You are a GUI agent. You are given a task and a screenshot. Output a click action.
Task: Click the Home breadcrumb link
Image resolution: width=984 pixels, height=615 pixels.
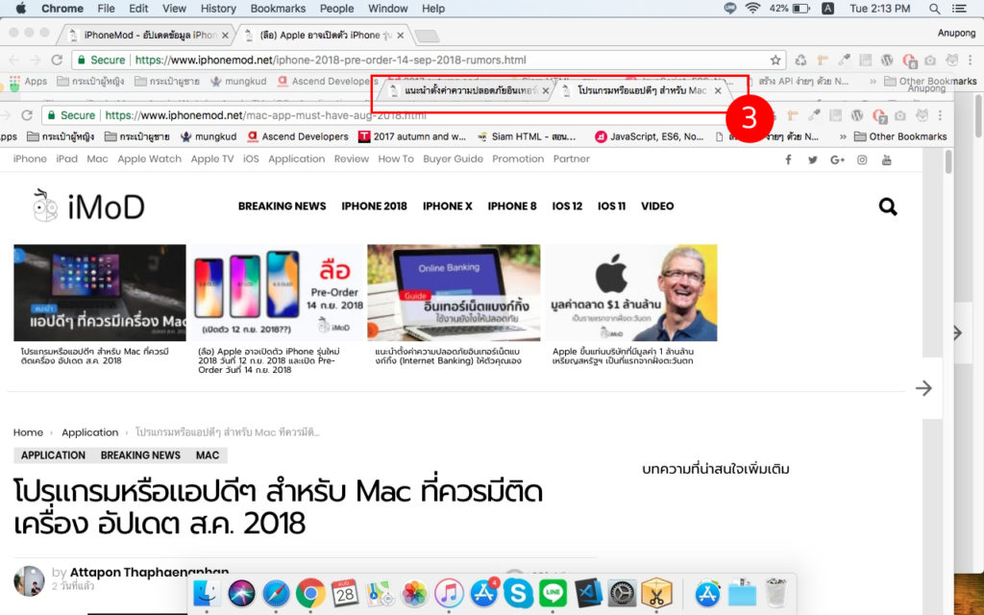pos(28,432)
